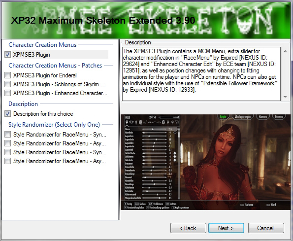Viewport: 293px width, 241px height.
Task: Check XPMSE3 Plugin - Schlongs of Skyrim option
Action: coord(7,84)
